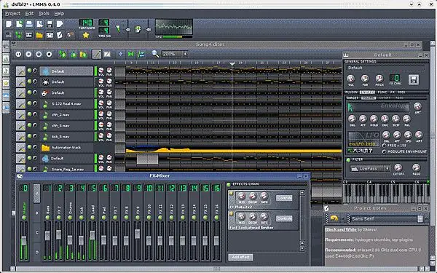The width and height of the screenshot is (437, 273).
Task: Stop playback in the Song-Editor
Action: coord(49,55)
